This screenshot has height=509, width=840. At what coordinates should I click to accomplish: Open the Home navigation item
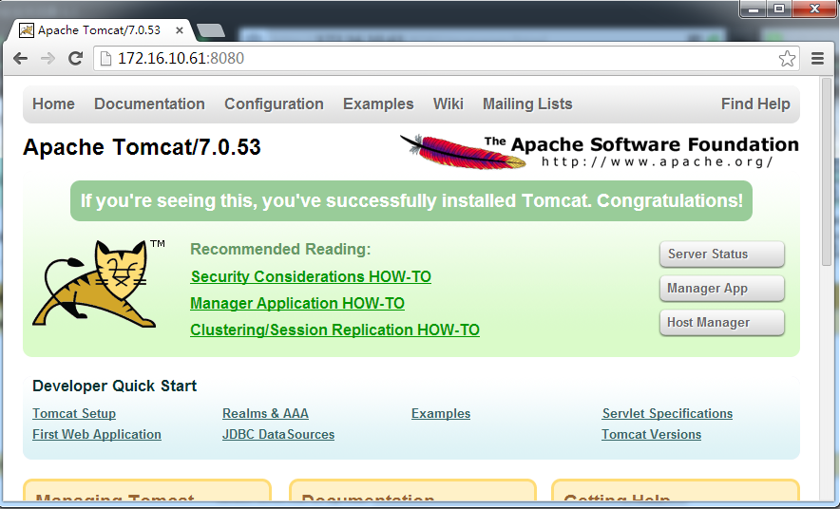tap(53, 104)
